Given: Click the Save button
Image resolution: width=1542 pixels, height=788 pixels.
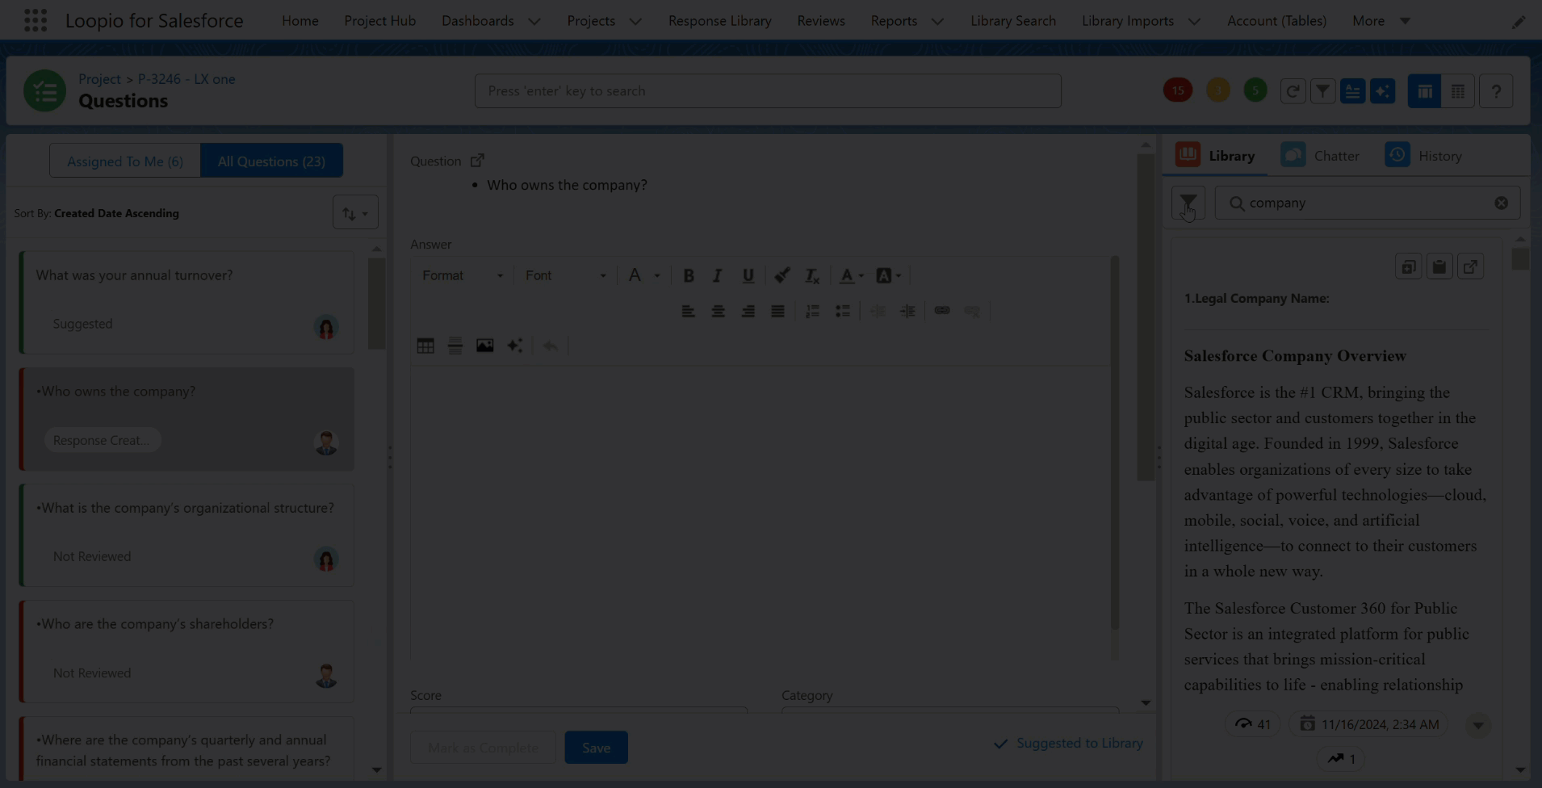Looking at the screenshot, I should pos(596,748).
